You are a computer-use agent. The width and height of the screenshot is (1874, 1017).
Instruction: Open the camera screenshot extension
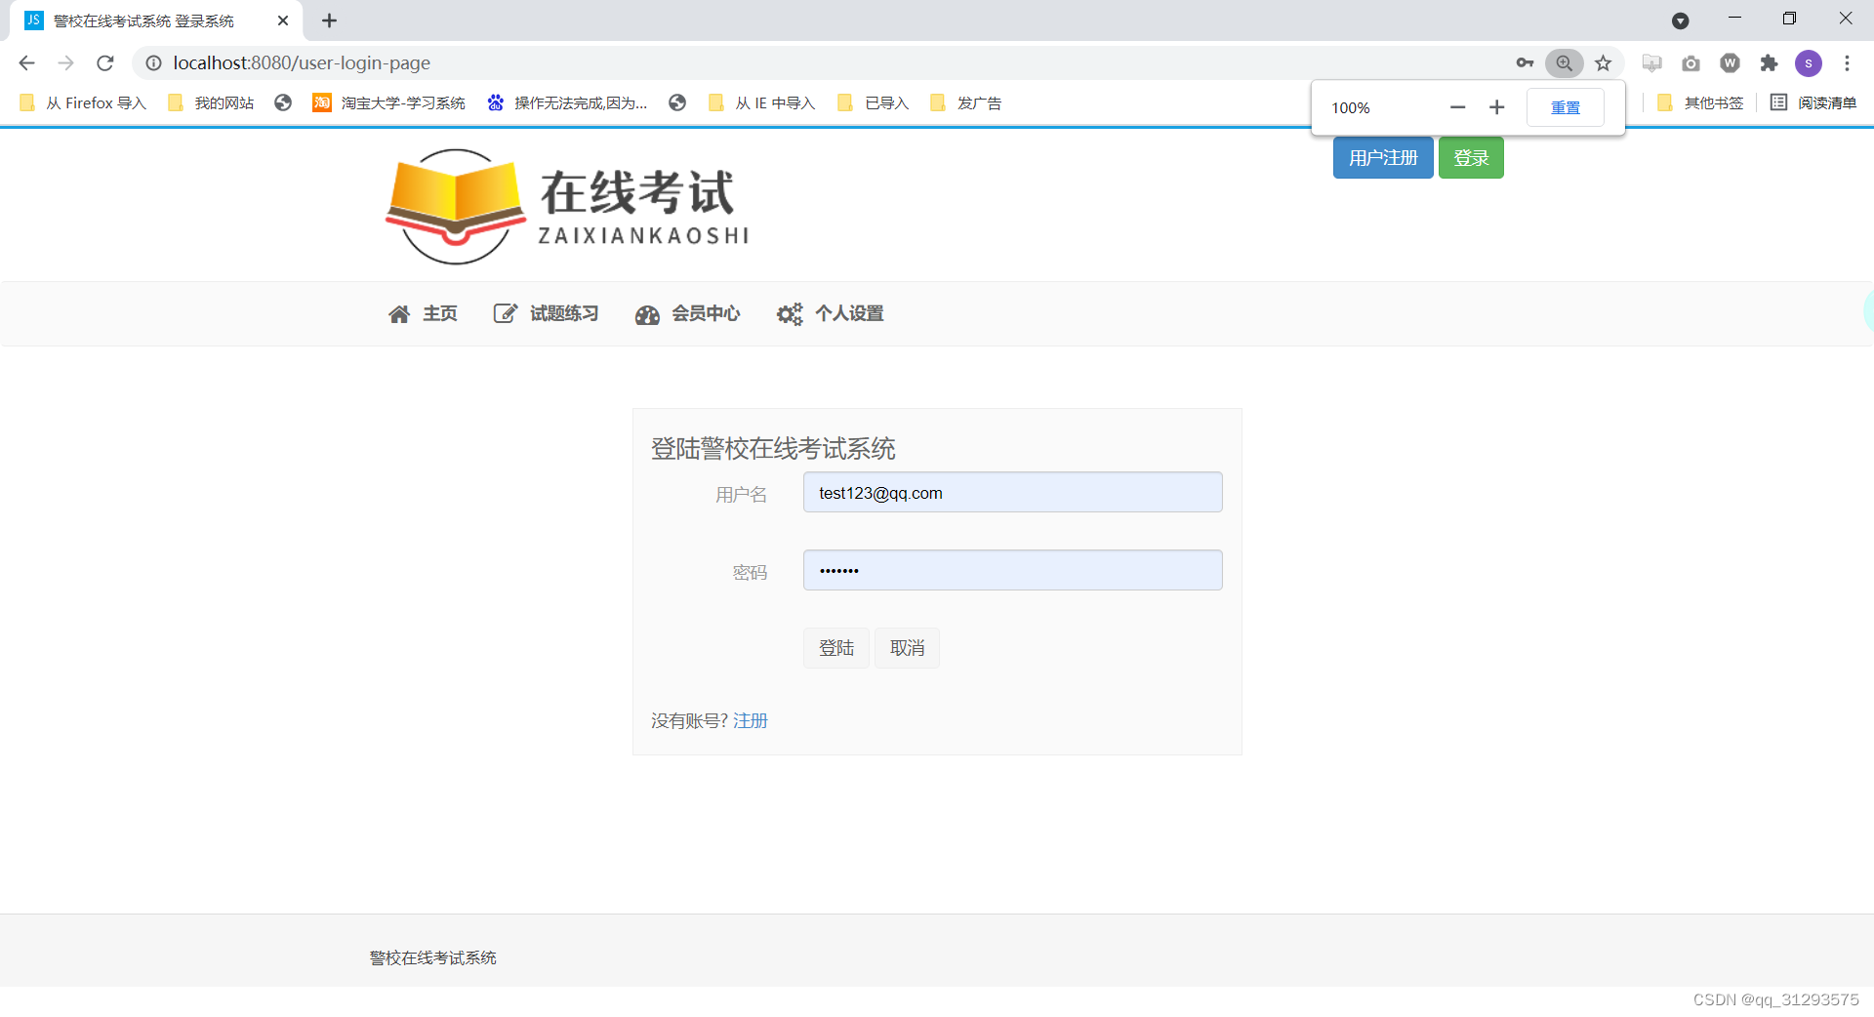pyautogui.click(x=1691, y=63)
